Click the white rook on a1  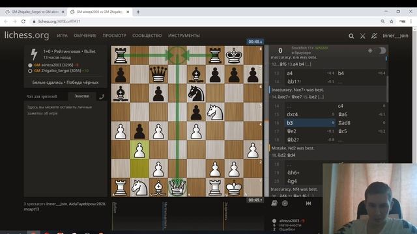point(121,187)
